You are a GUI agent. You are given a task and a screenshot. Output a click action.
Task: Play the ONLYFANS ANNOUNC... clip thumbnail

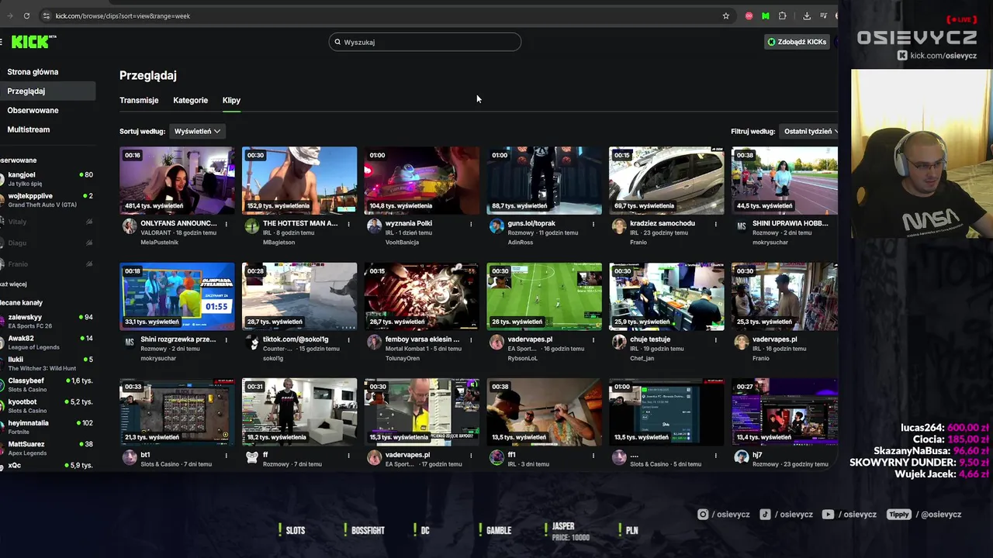pos(177,181)
